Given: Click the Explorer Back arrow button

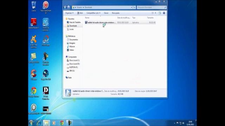Looking at the screenshot, I should pyautogui.click(x=65, y=7).
